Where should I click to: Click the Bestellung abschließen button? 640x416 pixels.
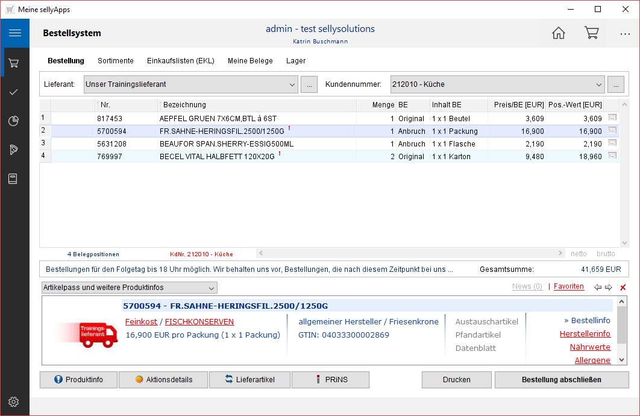[x=561, y=380]
